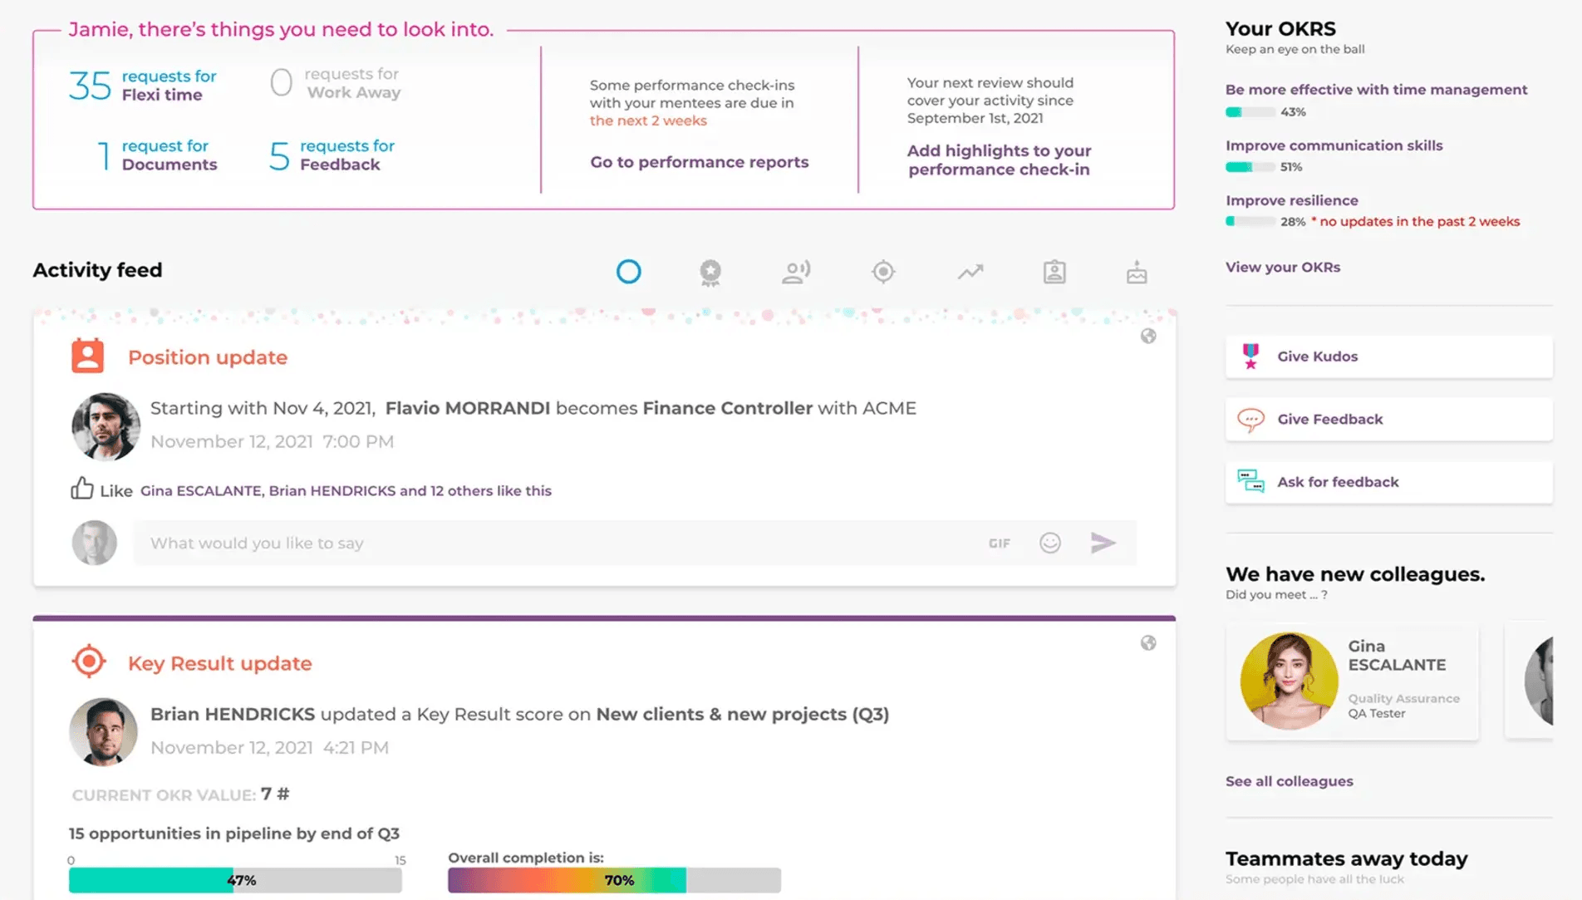
Task: Click the 70% overall completion bar
Action: tap(613, 880)
